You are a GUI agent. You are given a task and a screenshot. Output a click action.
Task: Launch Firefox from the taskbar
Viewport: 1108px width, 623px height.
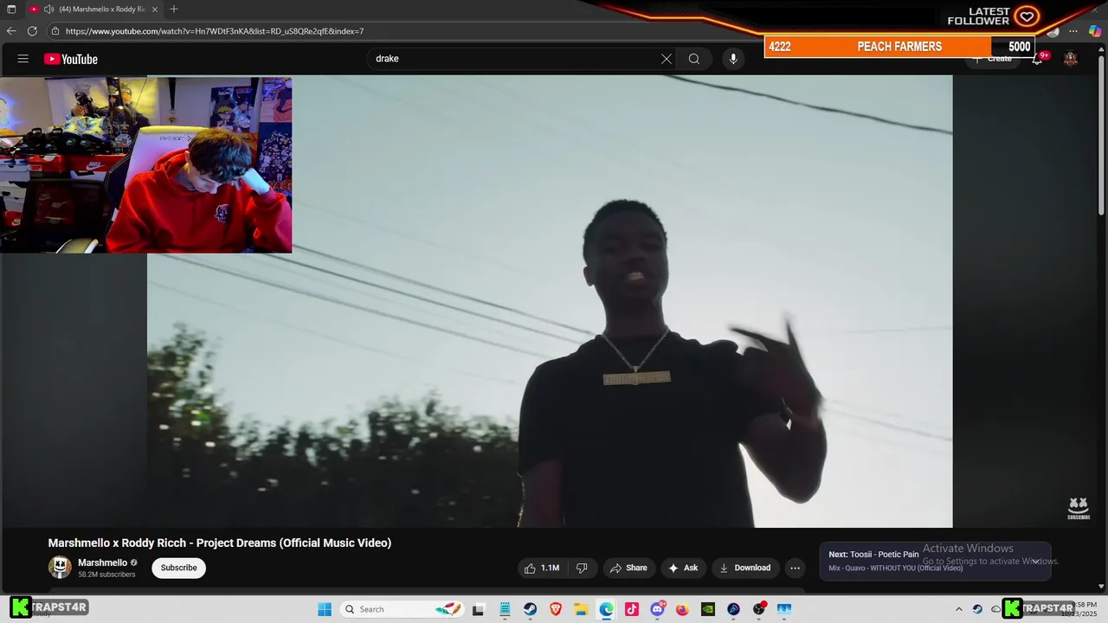pyautogui.click(x=682, y=609)
